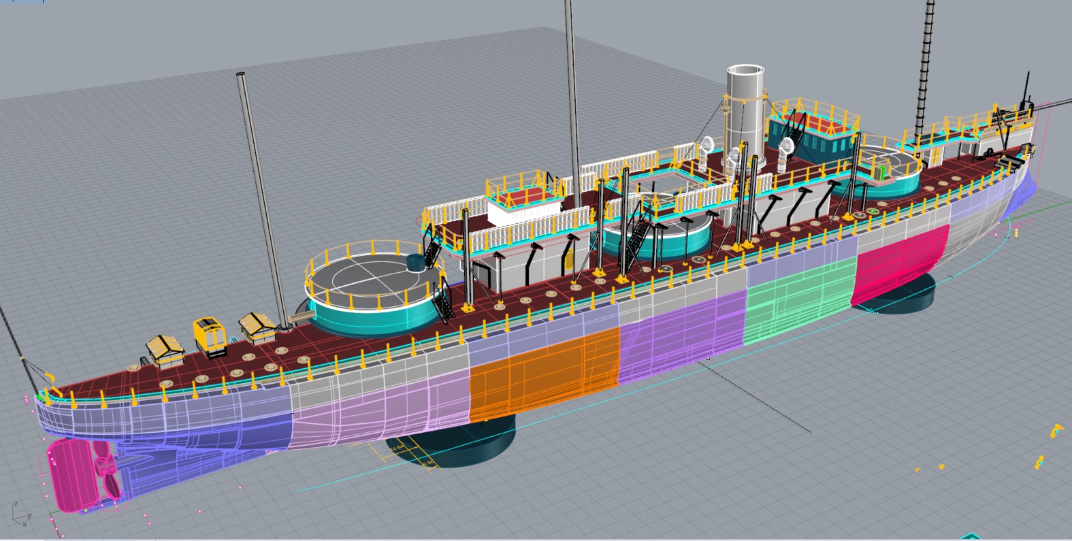Click the small dark cylinder on the stern platform
This screenshot has width=1072, height=541.
click(x=415, y=263)
